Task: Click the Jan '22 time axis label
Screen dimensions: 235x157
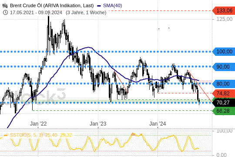Action: pos(38,124)
